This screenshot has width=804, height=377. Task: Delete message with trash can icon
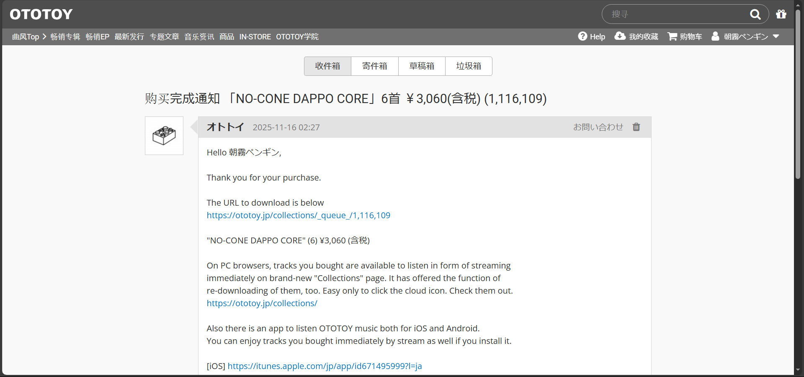tap(636, 127)
